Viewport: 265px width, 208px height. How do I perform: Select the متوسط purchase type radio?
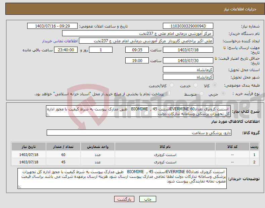coord(202,94)
